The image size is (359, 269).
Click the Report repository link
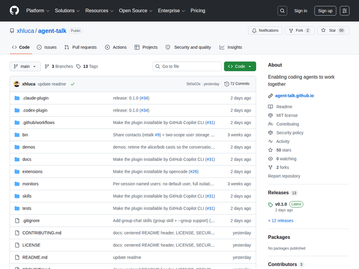[x=284, y=176]
